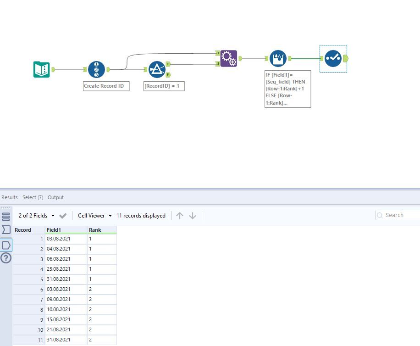
Task: Open the results help question icon
Action: (6, 258)
